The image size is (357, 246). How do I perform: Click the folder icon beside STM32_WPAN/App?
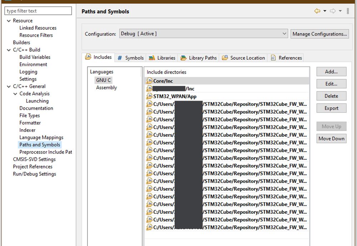click(x=149, y=96)
